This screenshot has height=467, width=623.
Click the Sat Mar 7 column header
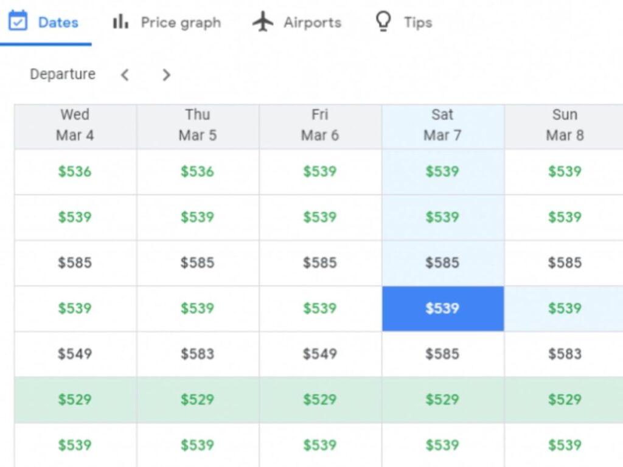click(x=442, y=125)
